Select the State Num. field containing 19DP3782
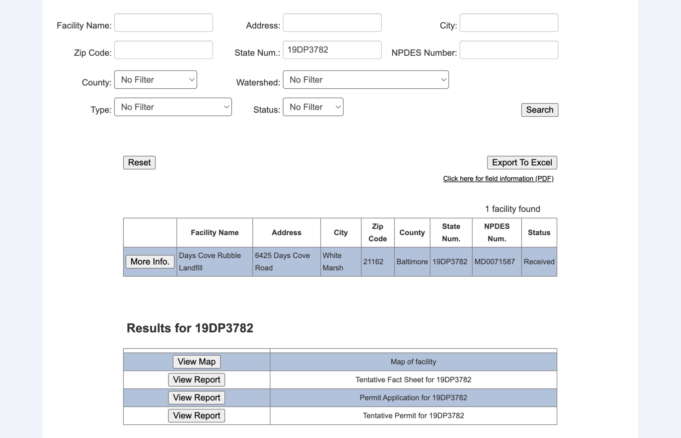Image resolution: width=681 pixels, height=438 pixels. 332,50
